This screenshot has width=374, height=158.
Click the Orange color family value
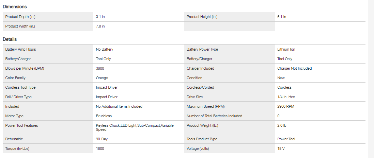(102, 78)
